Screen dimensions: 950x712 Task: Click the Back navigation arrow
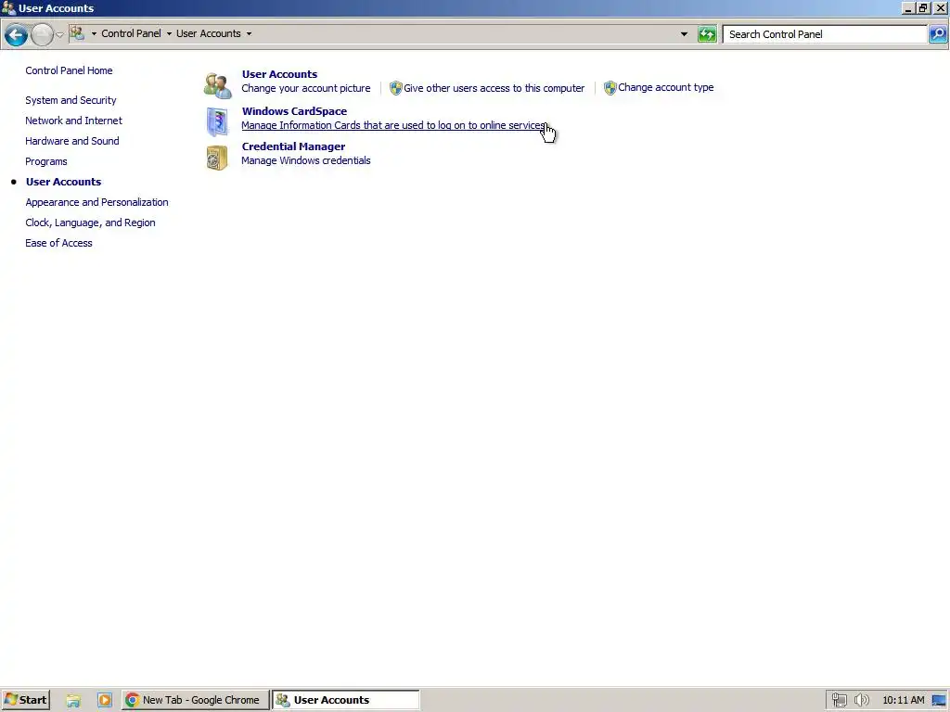(x=17, y=34)
